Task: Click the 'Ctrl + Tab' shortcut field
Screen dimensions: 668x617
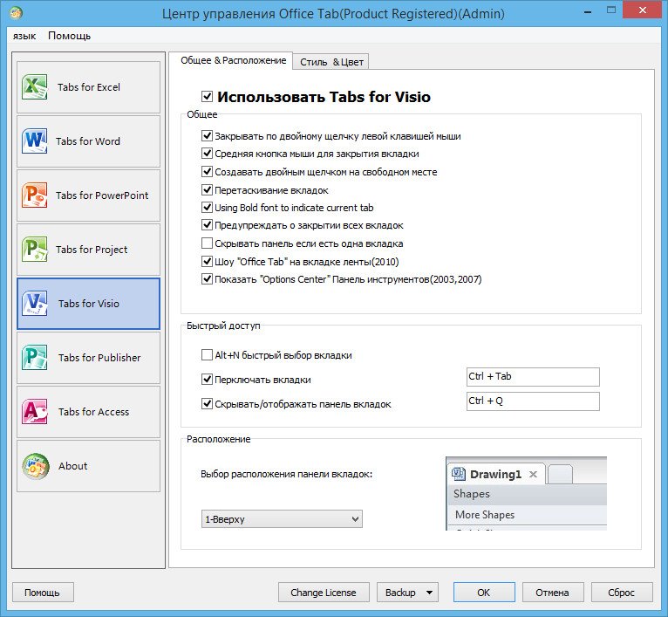Action: click(533, 376)
